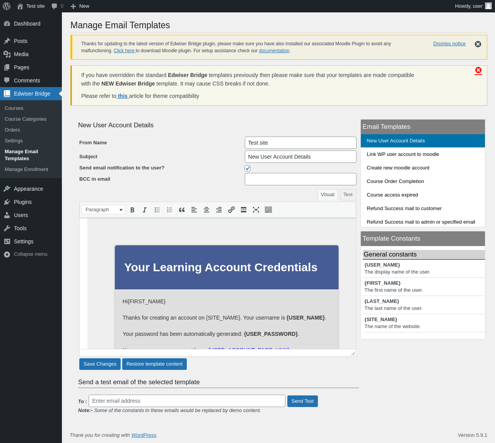Screen dimensions: 495x443
Task: Align text right in editor
Action: coord(219,210)
